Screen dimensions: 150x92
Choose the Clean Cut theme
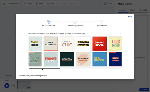(x=35, y=44)
